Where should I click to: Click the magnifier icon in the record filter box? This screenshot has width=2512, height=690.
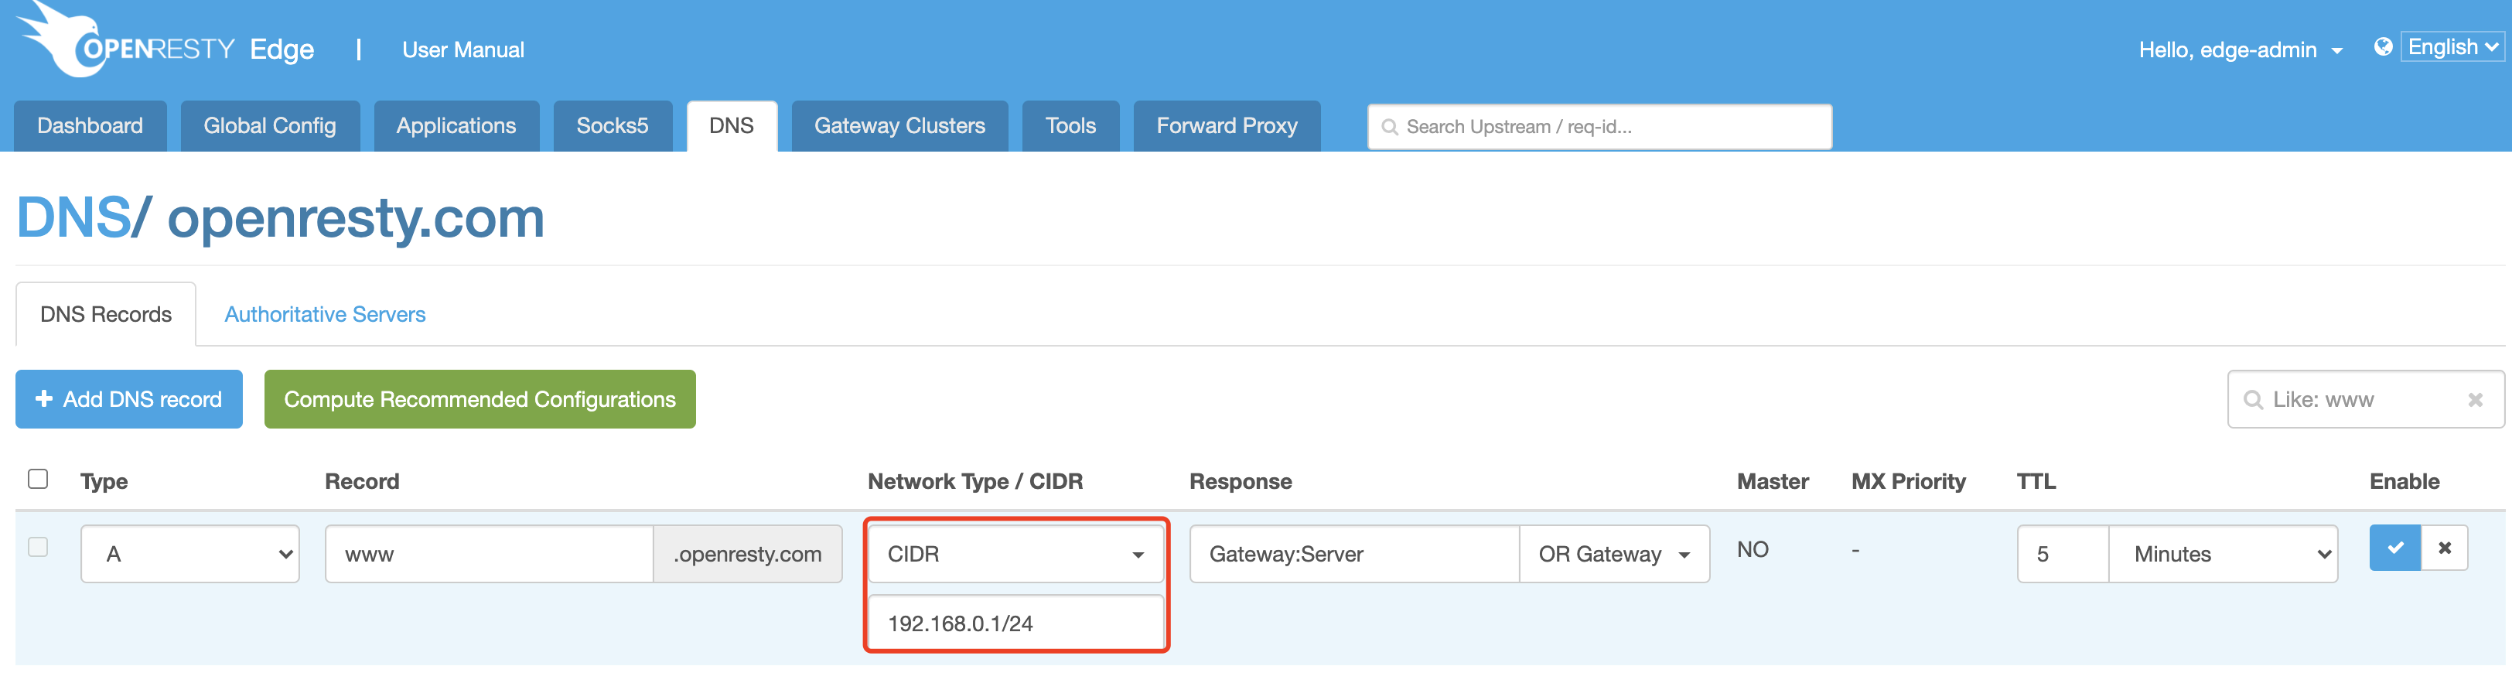[x=2253, y=400]
